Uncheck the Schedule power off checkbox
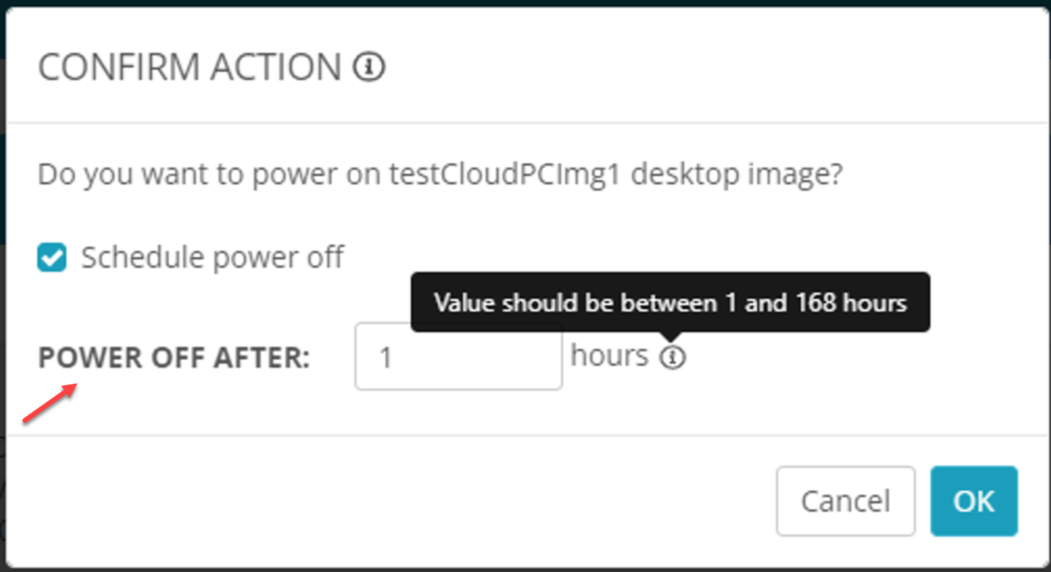 tap(52, 258)
